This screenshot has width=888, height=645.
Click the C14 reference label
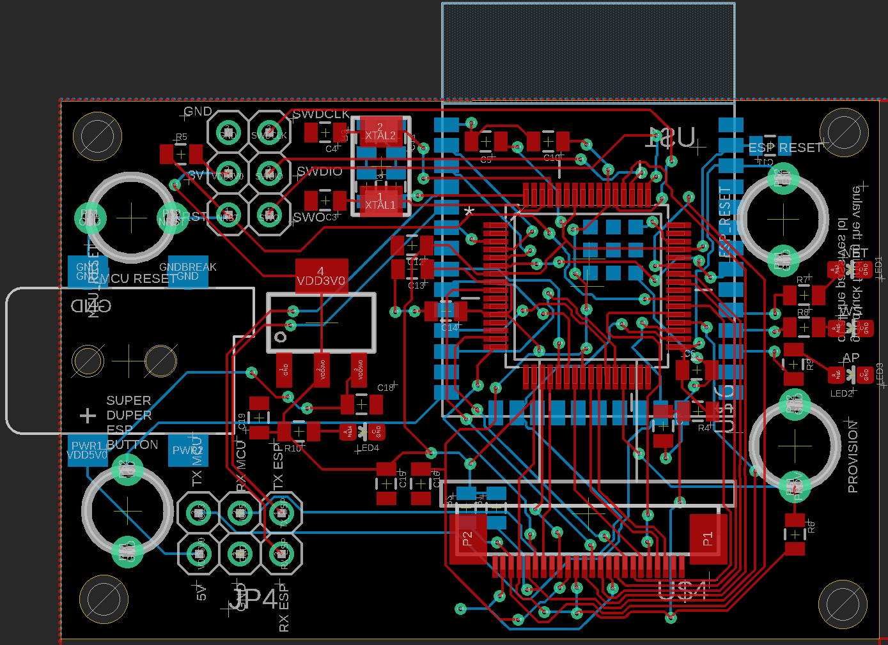(449, 328)
